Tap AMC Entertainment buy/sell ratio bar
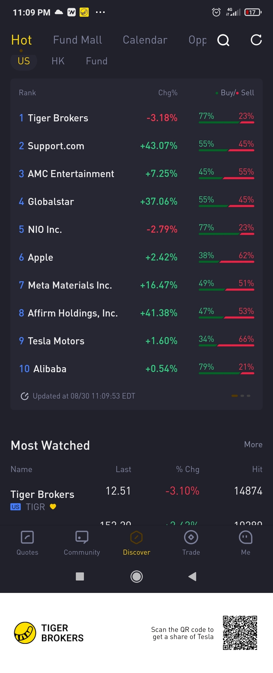 [x=226, y=178]
